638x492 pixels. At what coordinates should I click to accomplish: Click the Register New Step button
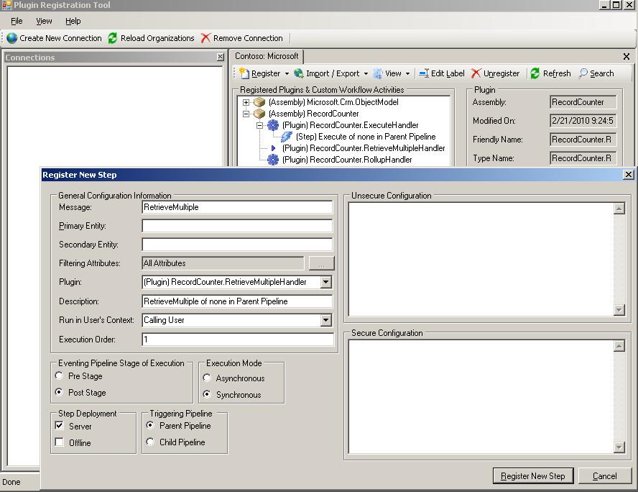point(533,475)
